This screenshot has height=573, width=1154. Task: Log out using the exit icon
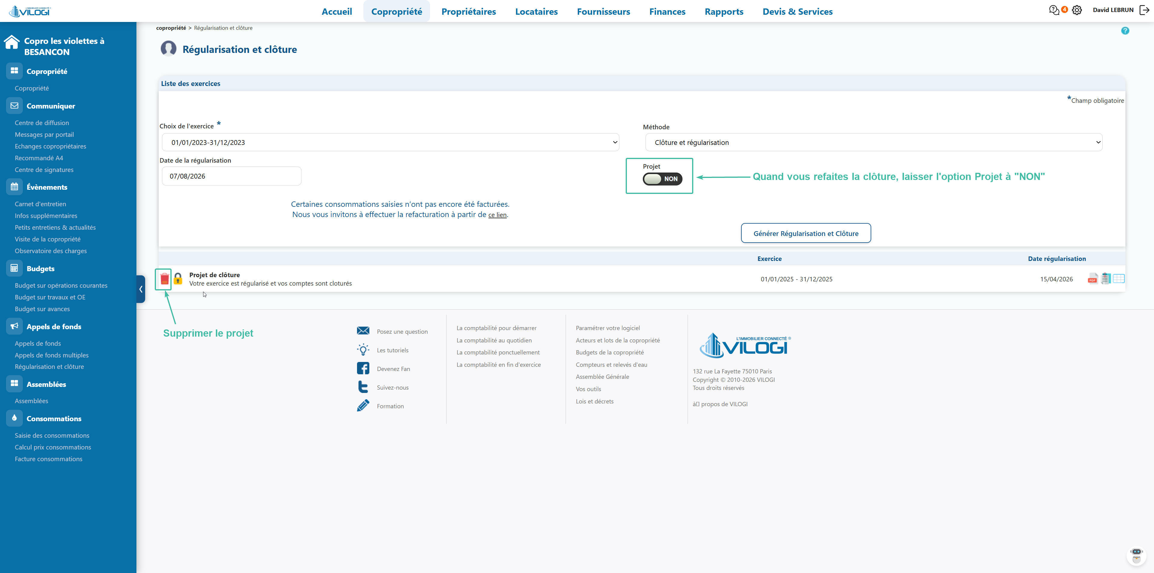1144,10
